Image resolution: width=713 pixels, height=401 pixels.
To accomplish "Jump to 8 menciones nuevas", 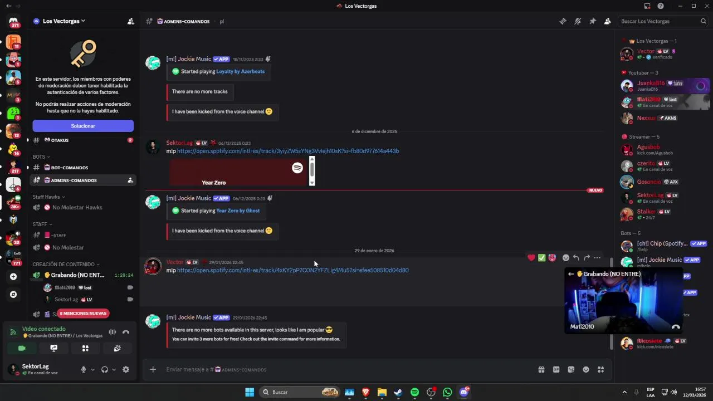I will [82, 314].
